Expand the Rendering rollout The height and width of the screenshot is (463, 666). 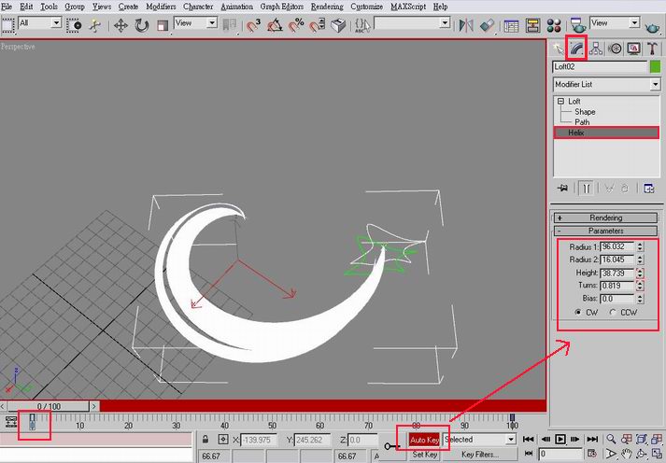[x=605, y=217]
